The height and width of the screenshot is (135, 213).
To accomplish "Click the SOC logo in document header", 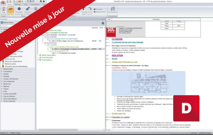I will (111, 32).
